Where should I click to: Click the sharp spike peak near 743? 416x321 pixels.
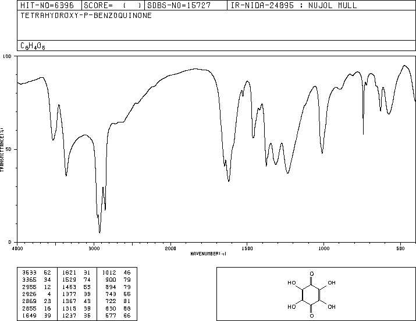[363, 134]
